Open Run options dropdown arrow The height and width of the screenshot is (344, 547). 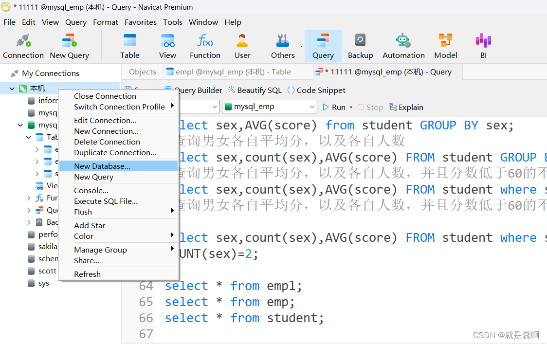pyautogui.click(x=351, y=108)
